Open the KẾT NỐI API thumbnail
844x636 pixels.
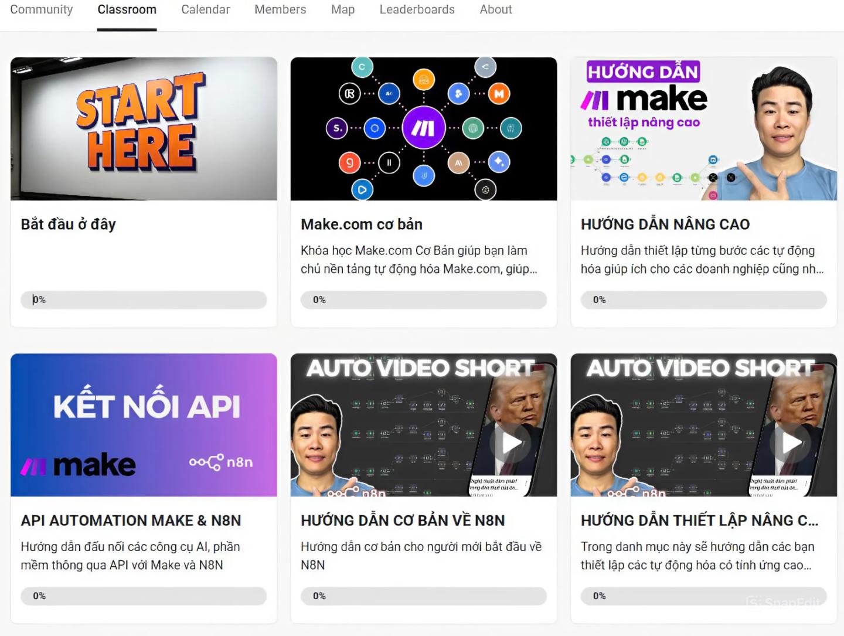(x=144, y=425)
